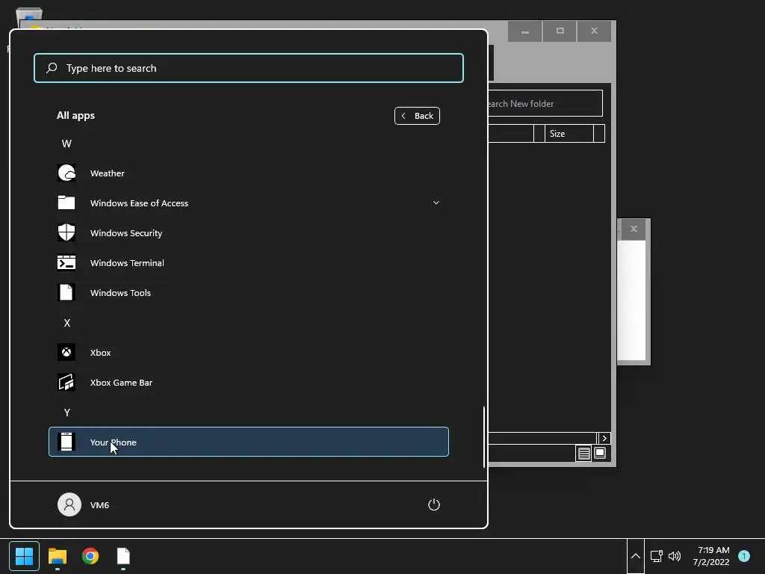Click the Search New folder box
This screenshot has width=765, height=574.
tap(545, 103)
